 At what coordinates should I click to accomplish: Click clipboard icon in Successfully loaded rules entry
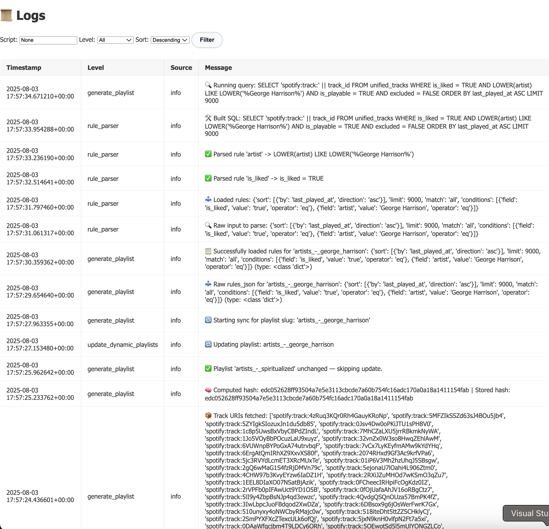click(x=208, y=251)
